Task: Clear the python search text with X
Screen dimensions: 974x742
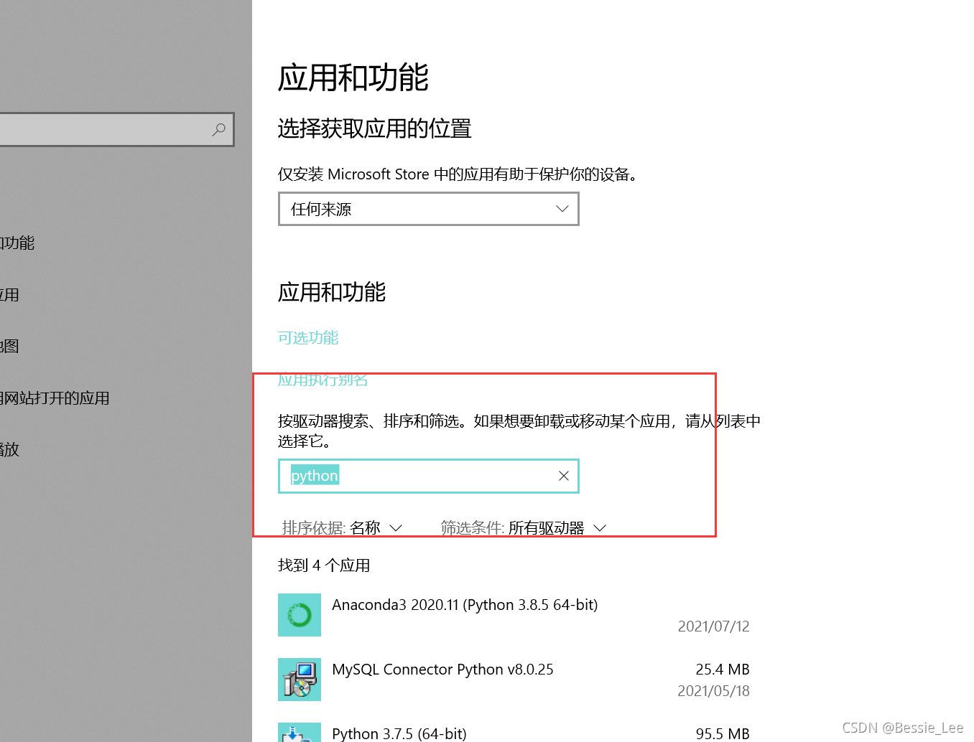Action: [x=564, y=476]
